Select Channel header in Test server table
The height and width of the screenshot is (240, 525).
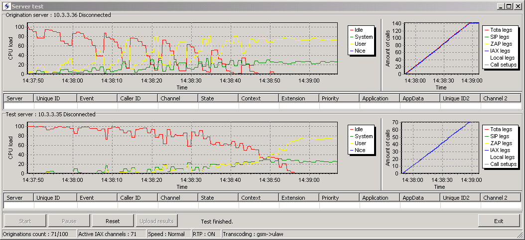pyautogui.click(x=178, y=198)
